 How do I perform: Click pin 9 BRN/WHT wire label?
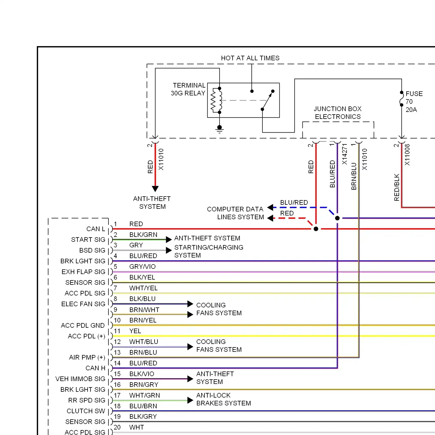point(144,310)
